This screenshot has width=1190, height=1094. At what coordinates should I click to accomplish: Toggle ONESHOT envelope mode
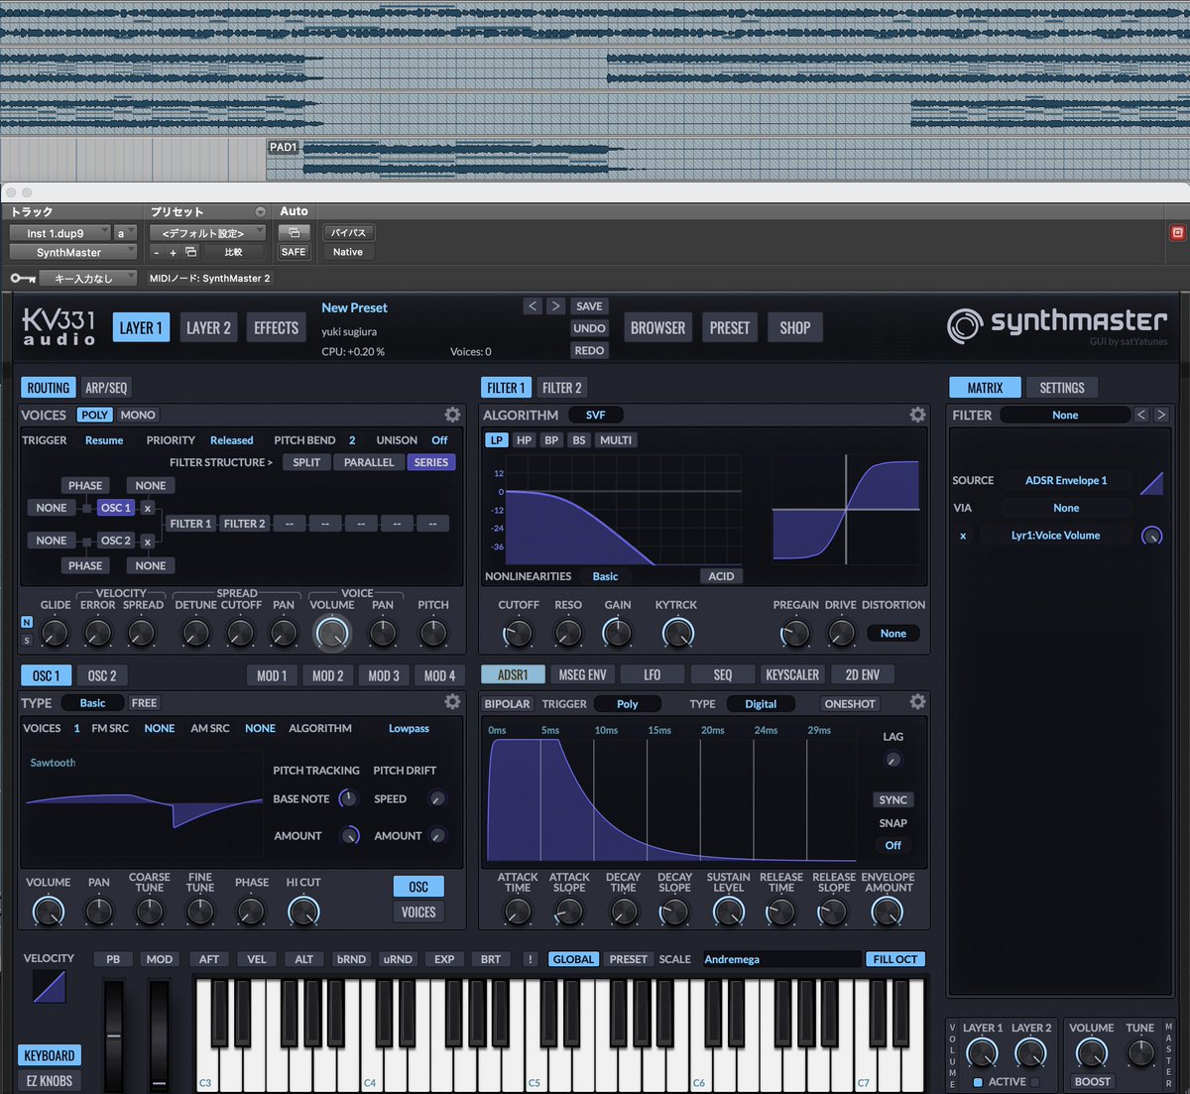850,703
